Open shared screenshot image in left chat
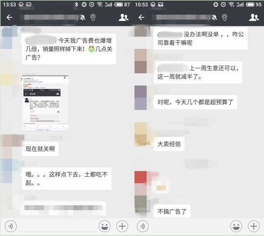 45,103
